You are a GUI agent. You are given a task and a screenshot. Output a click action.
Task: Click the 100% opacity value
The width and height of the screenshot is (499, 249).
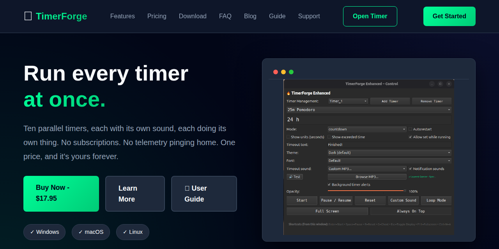[x=413, y=191]
